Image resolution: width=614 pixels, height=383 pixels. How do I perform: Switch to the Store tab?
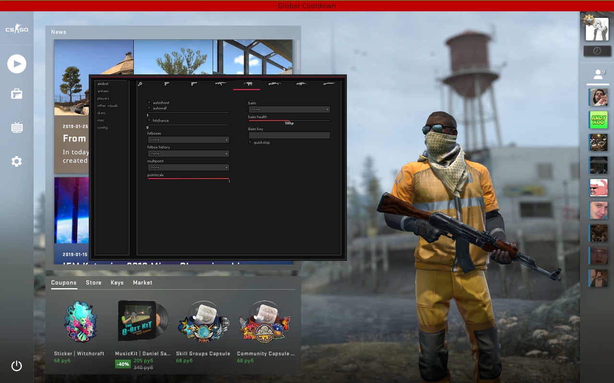(94, 283)
